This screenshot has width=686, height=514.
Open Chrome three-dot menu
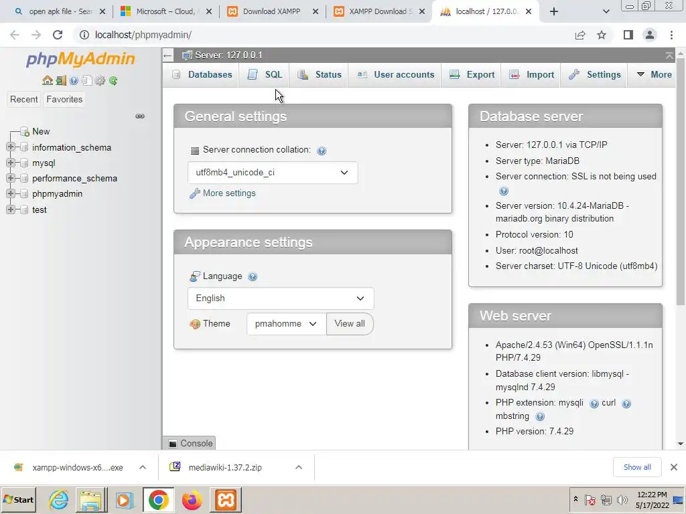pyautogui.click(x=671, y=35)
